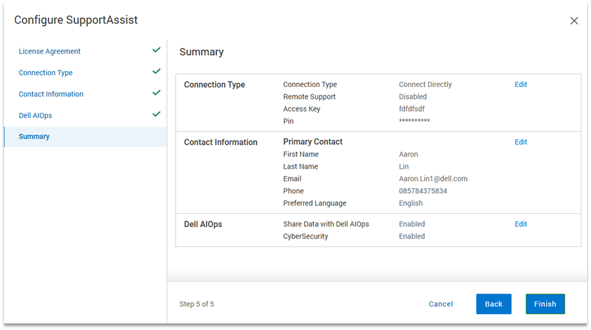The height and width of the screenshot is (330, 591).
Task: Click the 'First Name' field label
Action: 300,154
